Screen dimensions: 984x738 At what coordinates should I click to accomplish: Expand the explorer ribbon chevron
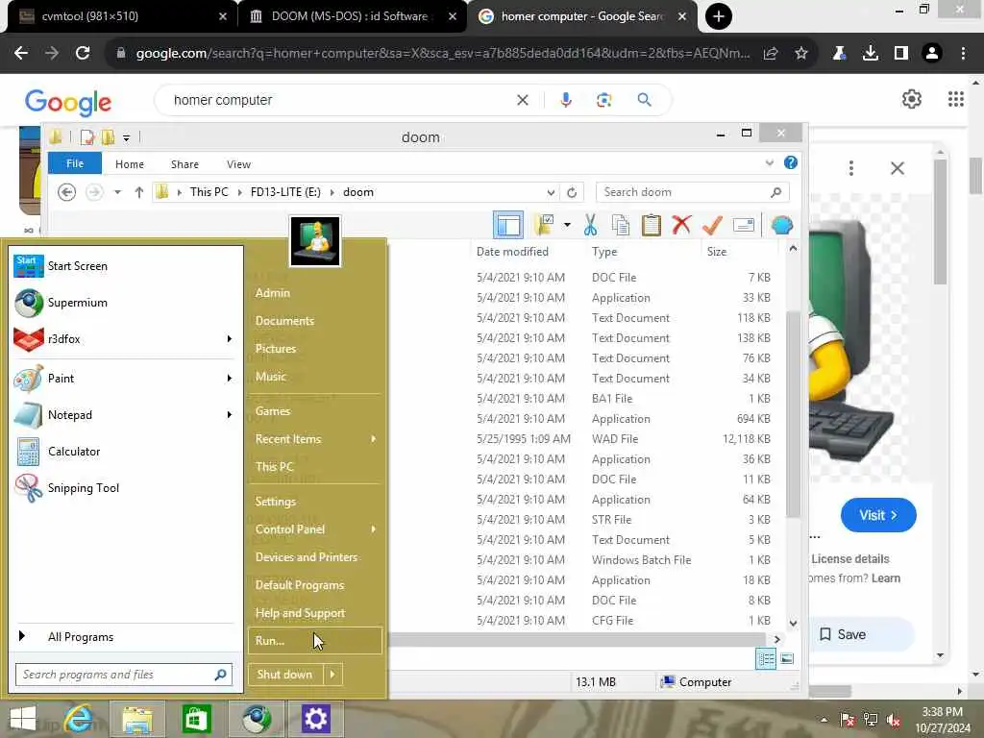770,163
